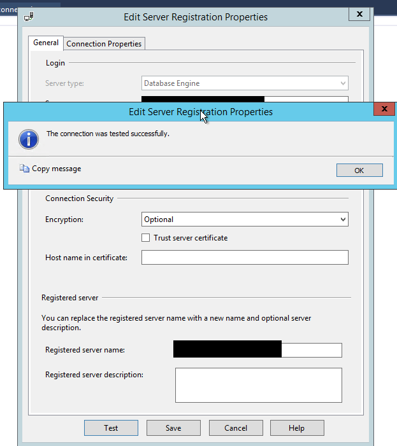Expand the Encryption dropdown set to Optional
Viewport: 397px width, 446px height.
[245, 220]
